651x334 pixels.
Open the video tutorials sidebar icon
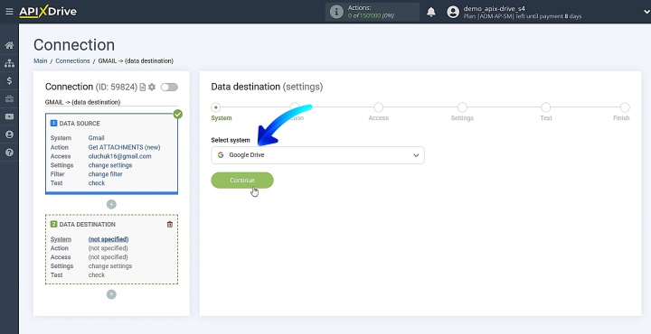tap(9, 116)
